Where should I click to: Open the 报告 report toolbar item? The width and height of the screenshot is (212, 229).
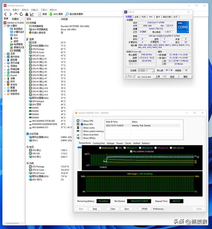[43, 14]
